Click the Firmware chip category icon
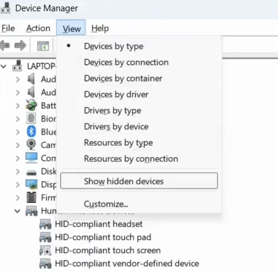Image resolution: width=278 pixels, height=271 pixels. (31, 197)
